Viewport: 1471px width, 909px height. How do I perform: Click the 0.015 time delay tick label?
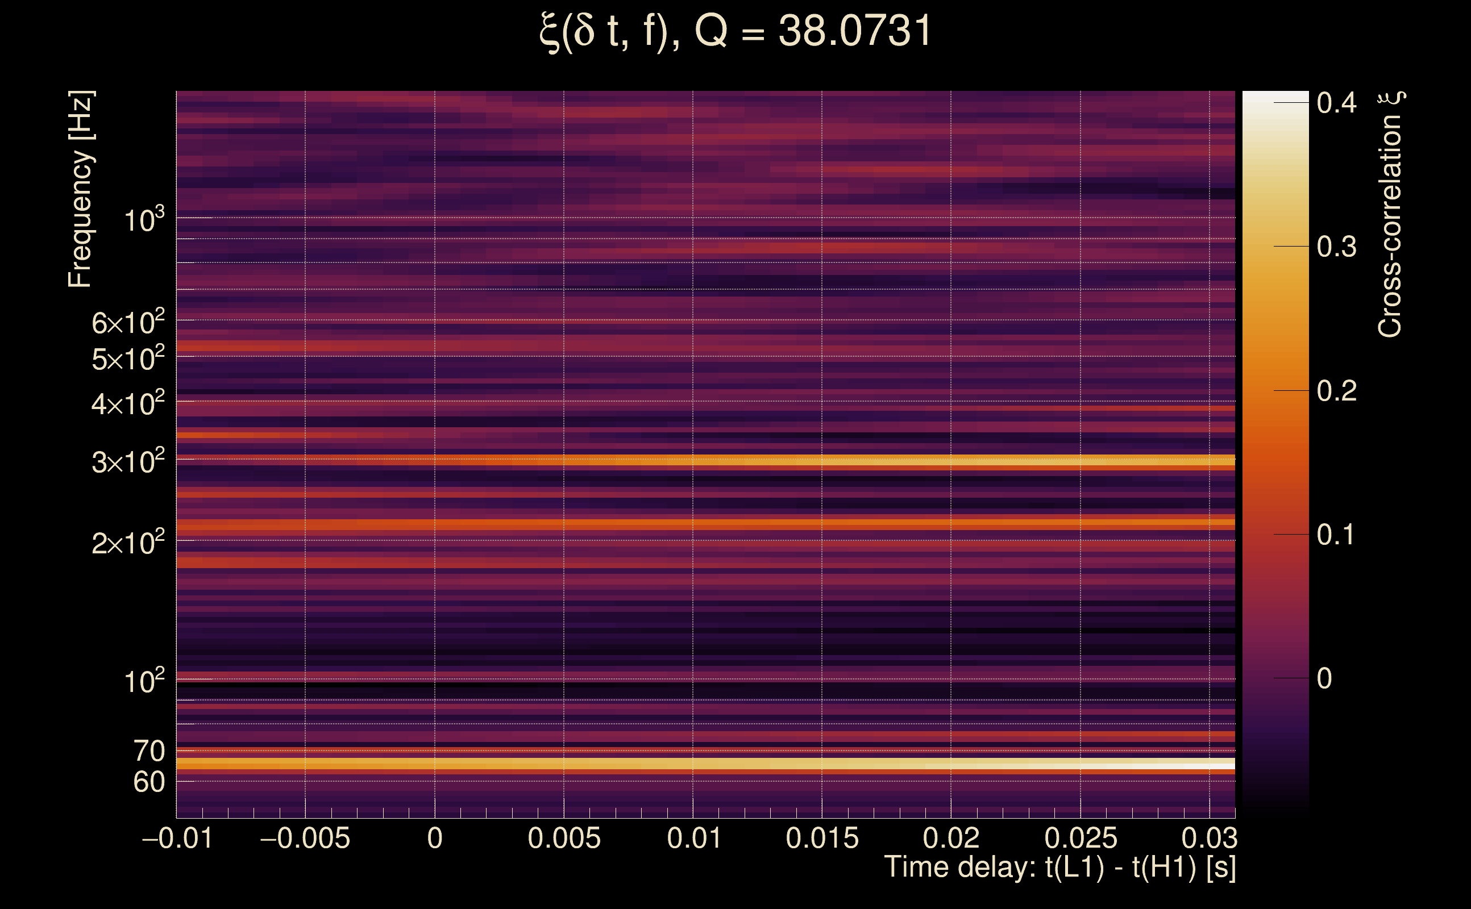tap(821, 838)
